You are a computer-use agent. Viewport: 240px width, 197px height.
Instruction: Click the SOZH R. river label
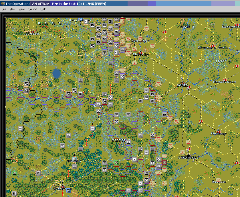click(x=188, y=27)
